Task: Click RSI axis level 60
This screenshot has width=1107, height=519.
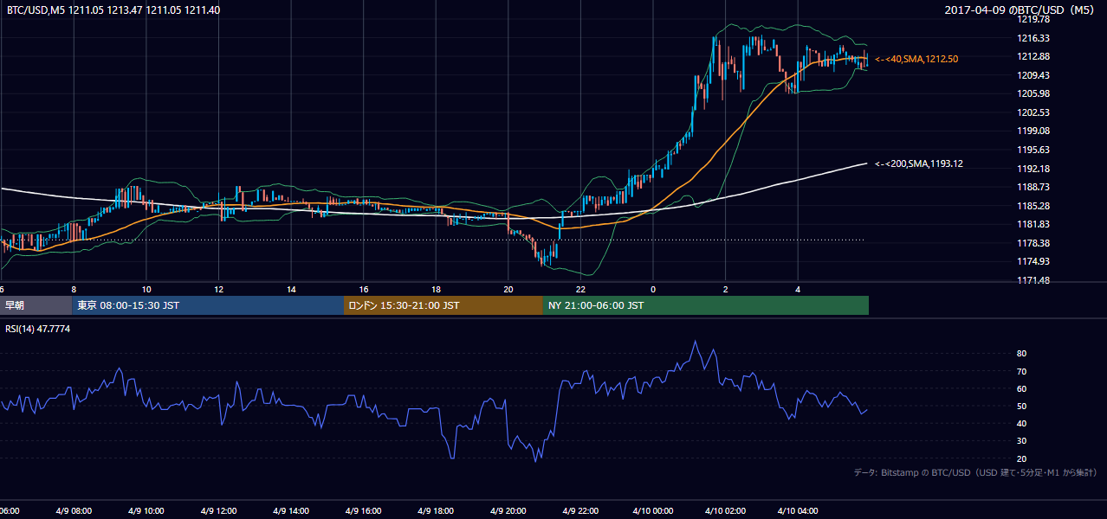Action: [x=1022, y=388]
